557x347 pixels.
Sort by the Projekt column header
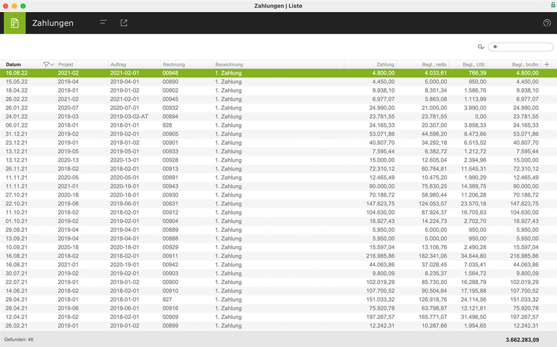pos(66,64)
